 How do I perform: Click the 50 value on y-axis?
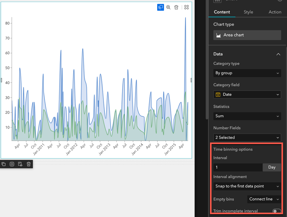(x=7, y=68)
